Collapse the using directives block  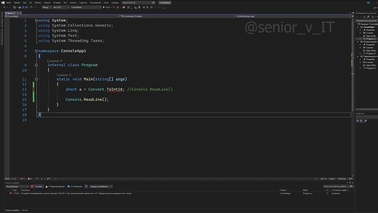[x=36, y=21]
